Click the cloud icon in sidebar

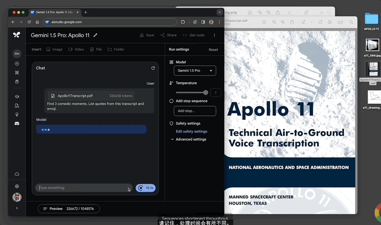pyautogui.click(x=17, y=174)
